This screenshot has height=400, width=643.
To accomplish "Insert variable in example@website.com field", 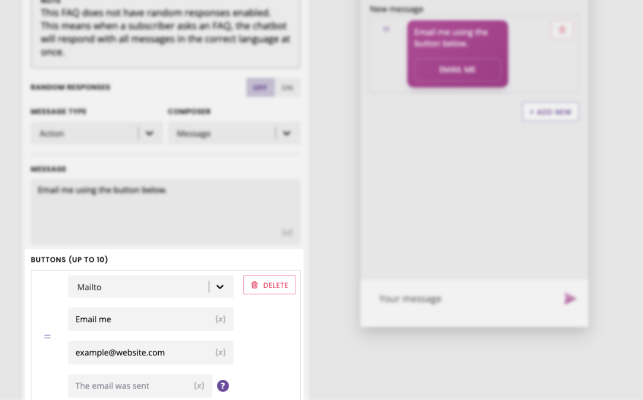I will [221, 352].
